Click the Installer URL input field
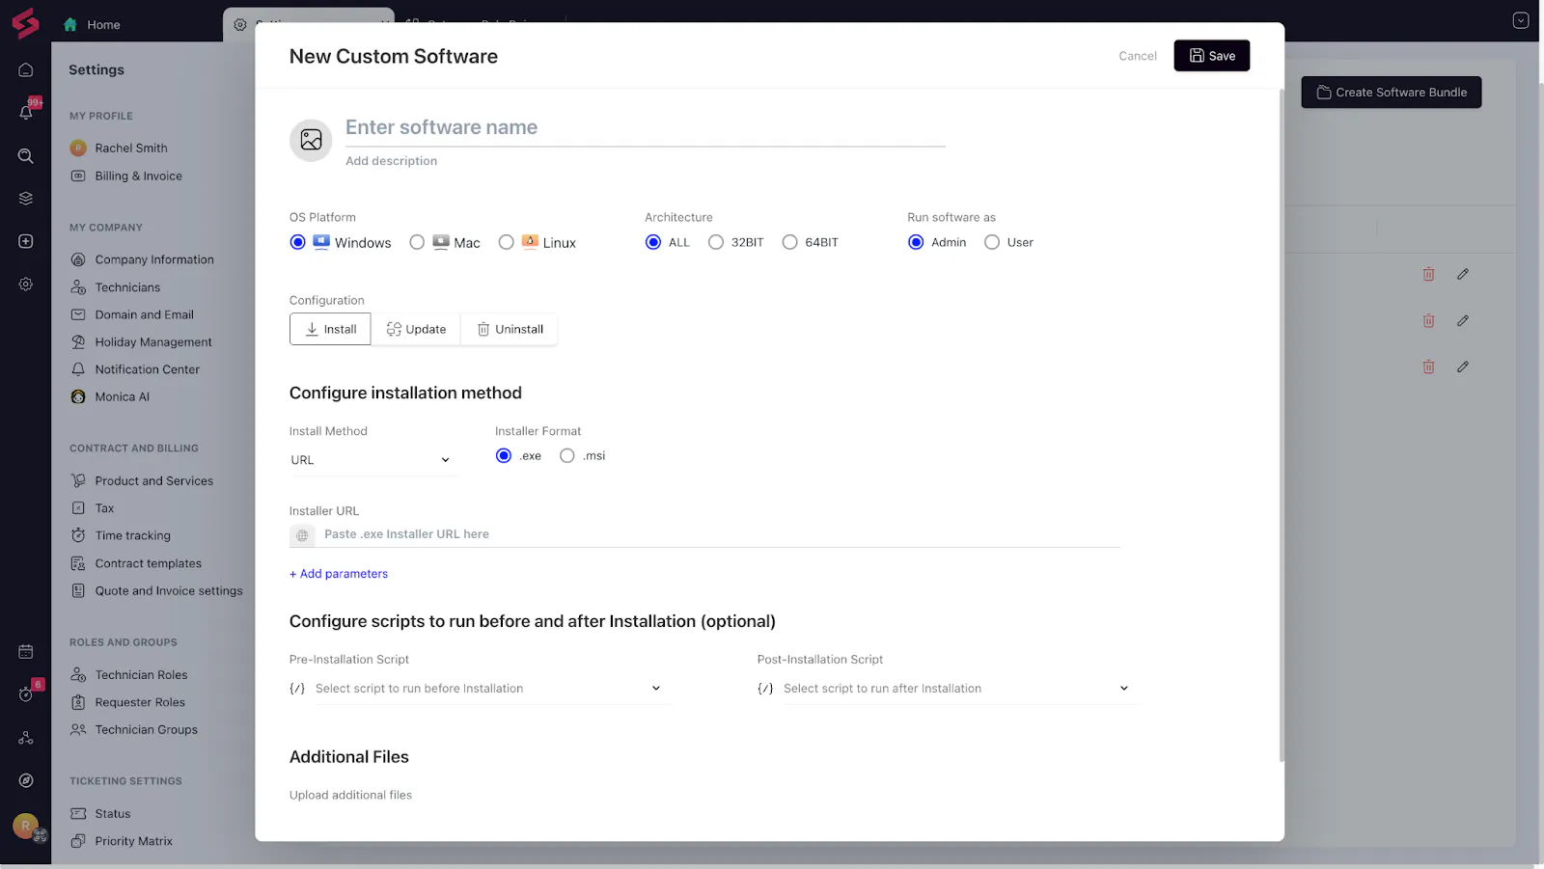1544x869 pixels. [714, 534]
